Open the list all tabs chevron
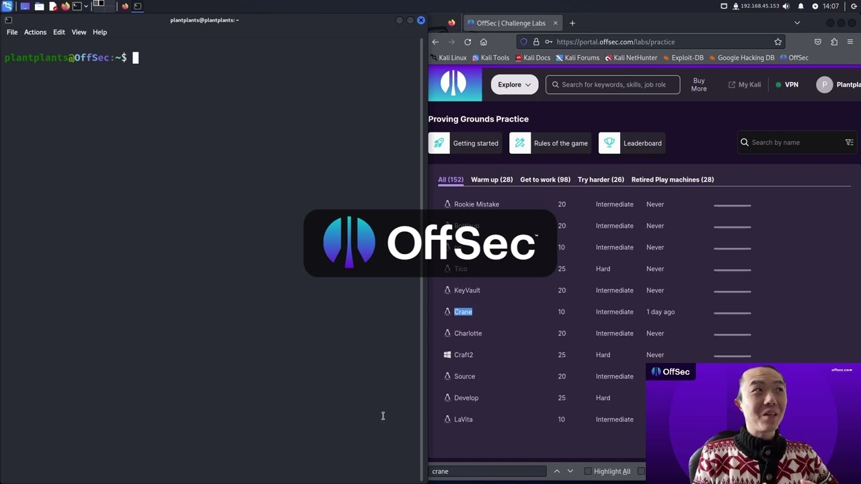Image resolution: width=861 pixels, height=484 pixels. (797, 23)
